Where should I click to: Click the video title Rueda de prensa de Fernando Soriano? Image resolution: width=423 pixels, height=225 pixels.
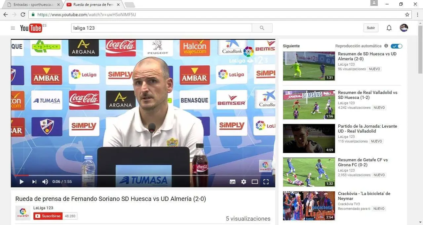coord(111,199)
